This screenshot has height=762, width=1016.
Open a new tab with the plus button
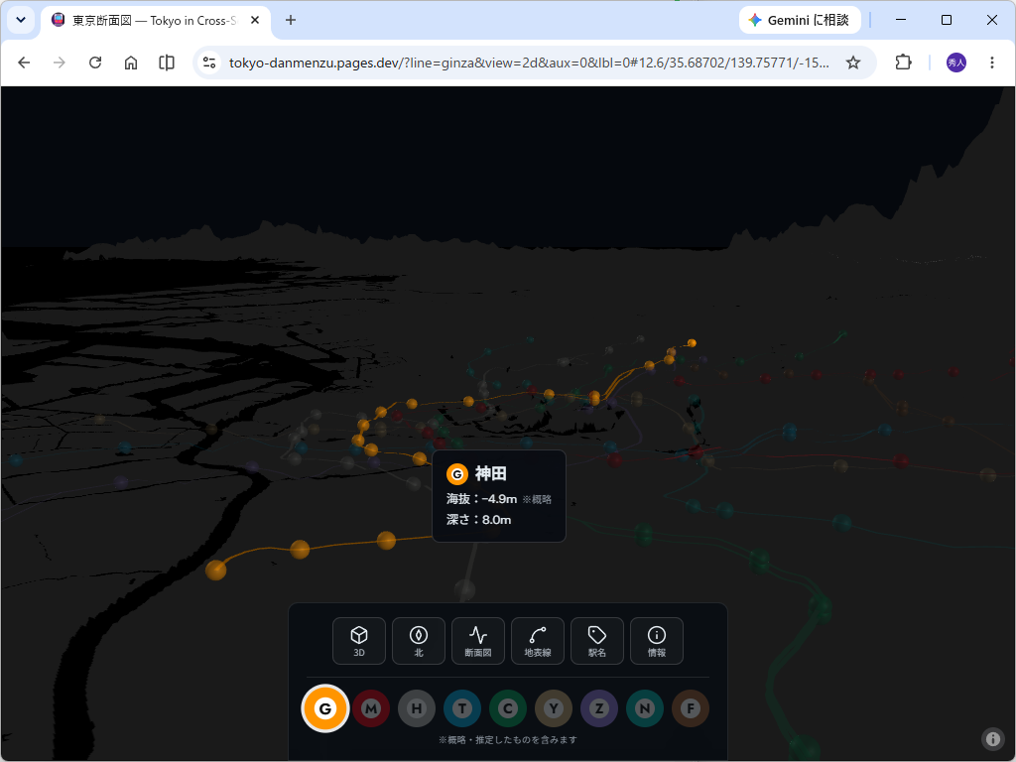(291, 20)
